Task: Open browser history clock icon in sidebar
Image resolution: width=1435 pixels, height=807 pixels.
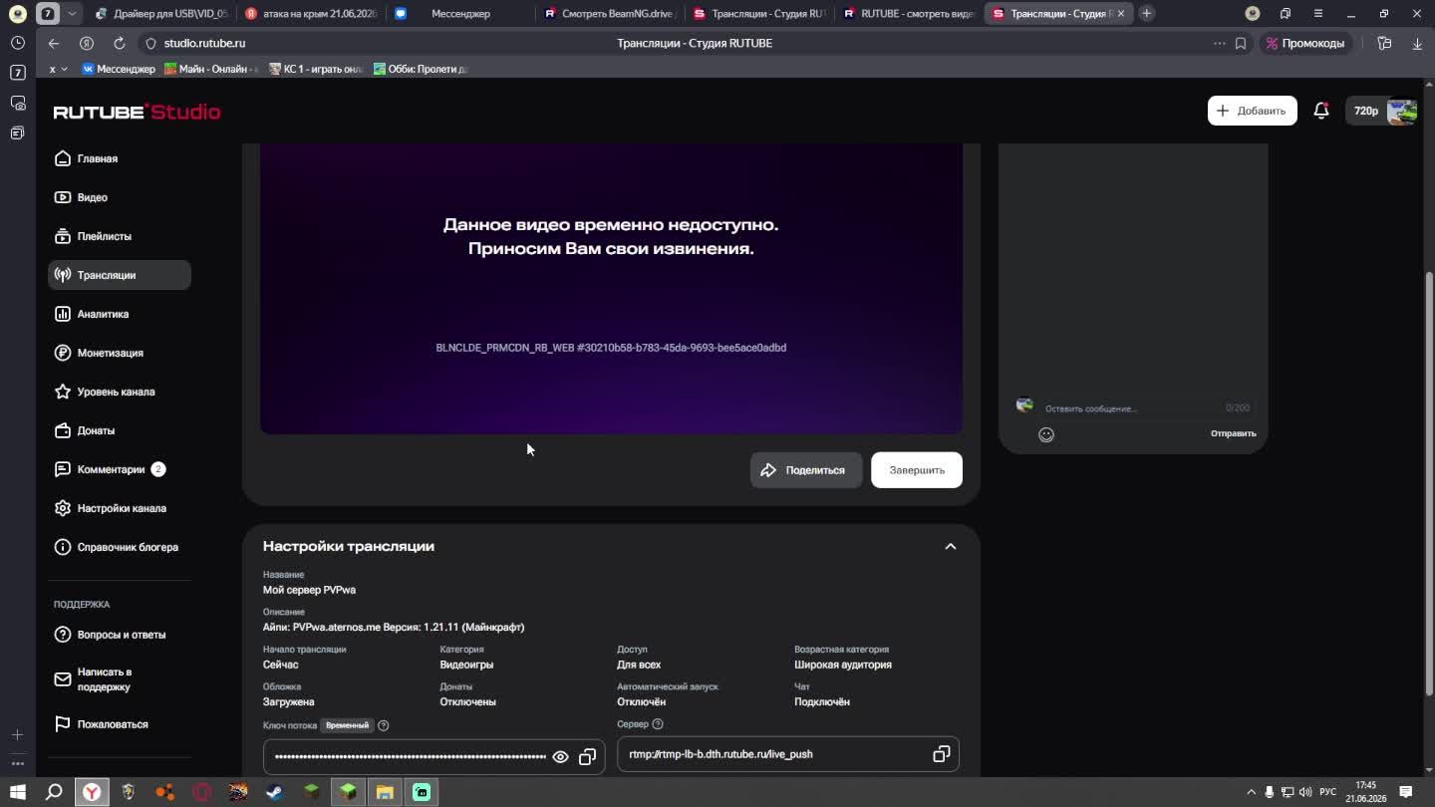Action: click(x=18, y=43)
